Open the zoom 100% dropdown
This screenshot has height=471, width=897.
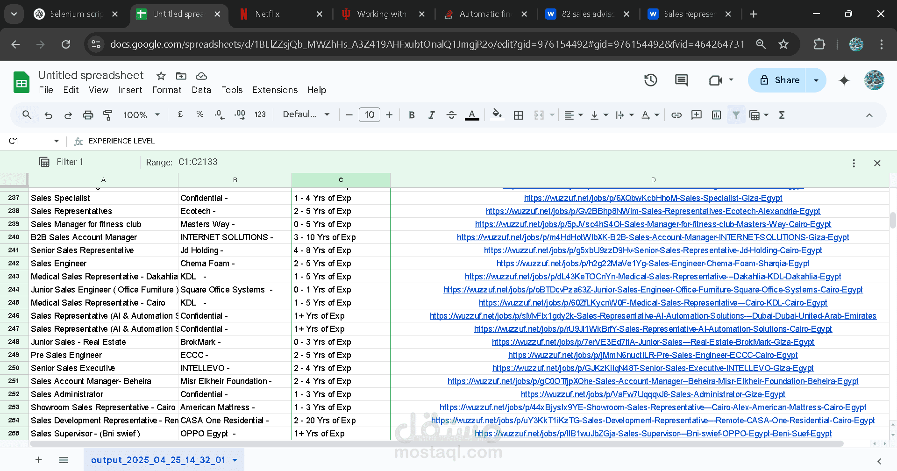[141, 115]
